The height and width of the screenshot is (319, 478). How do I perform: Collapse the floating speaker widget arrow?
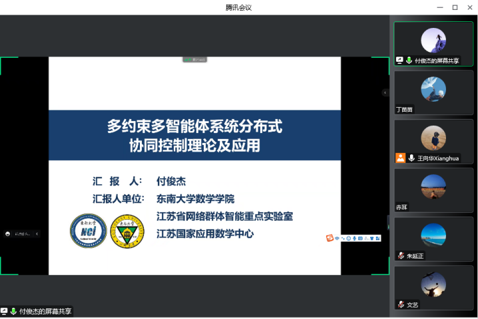37,233
